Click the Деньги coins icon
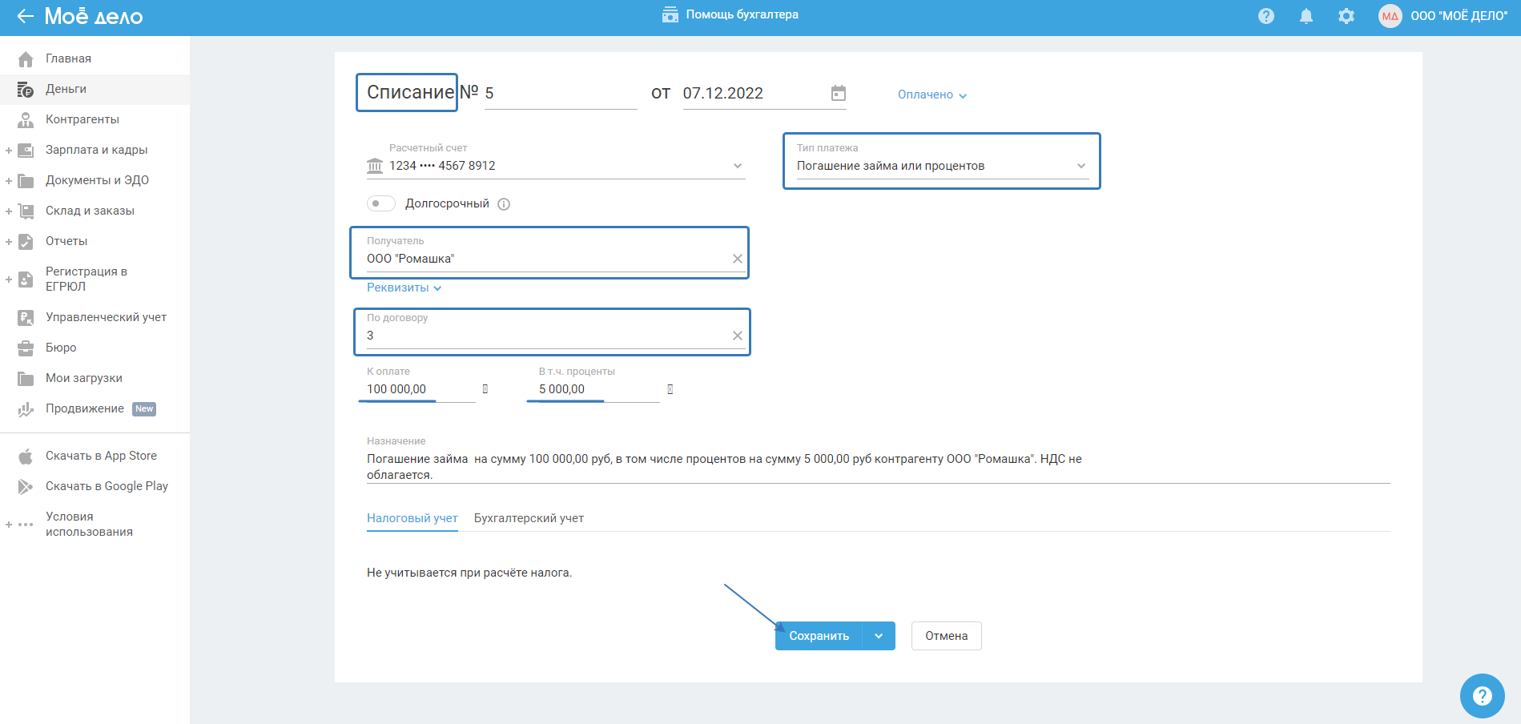Image resolution: width=1521 pixels, height=724 pixels. [x=26, y=90]
